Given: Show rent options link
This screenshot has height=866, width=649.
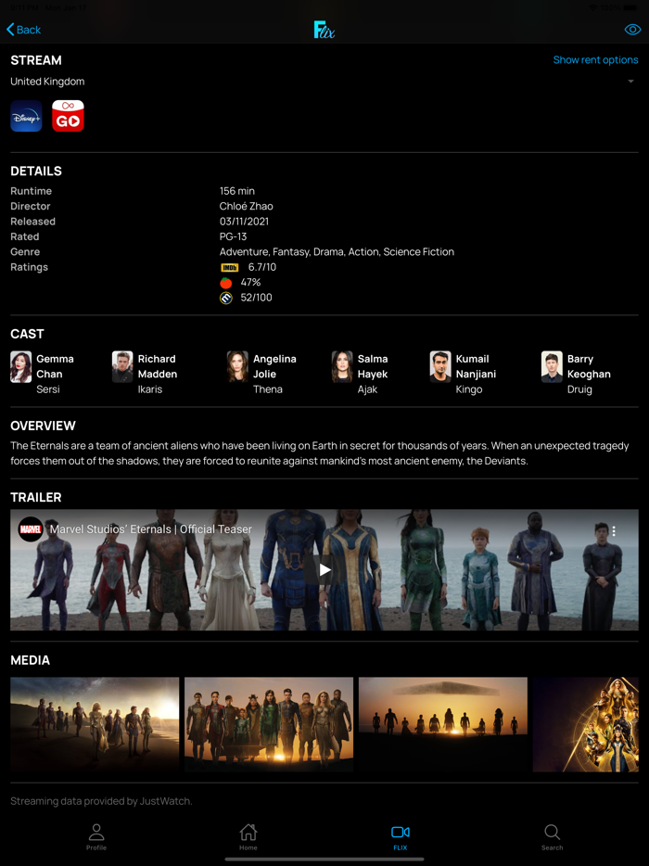Looking at the screenshot, I should point(595,59).
